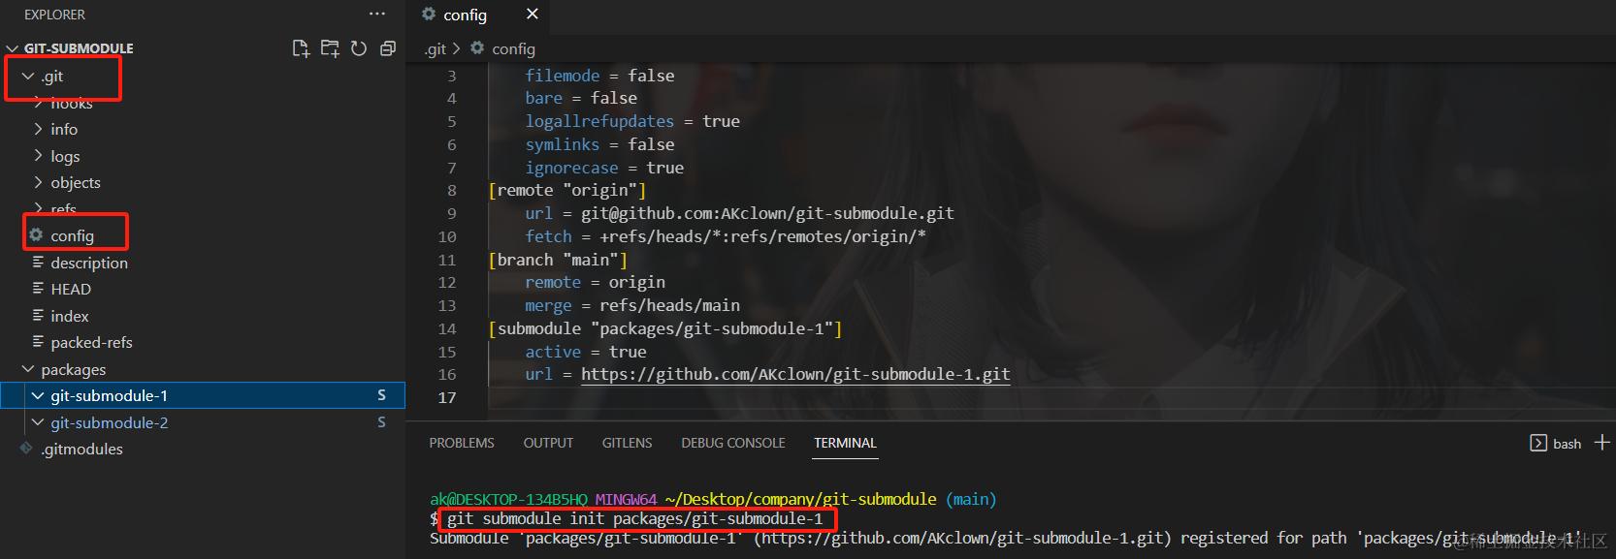Expand the objects folder

pos(38,182)
